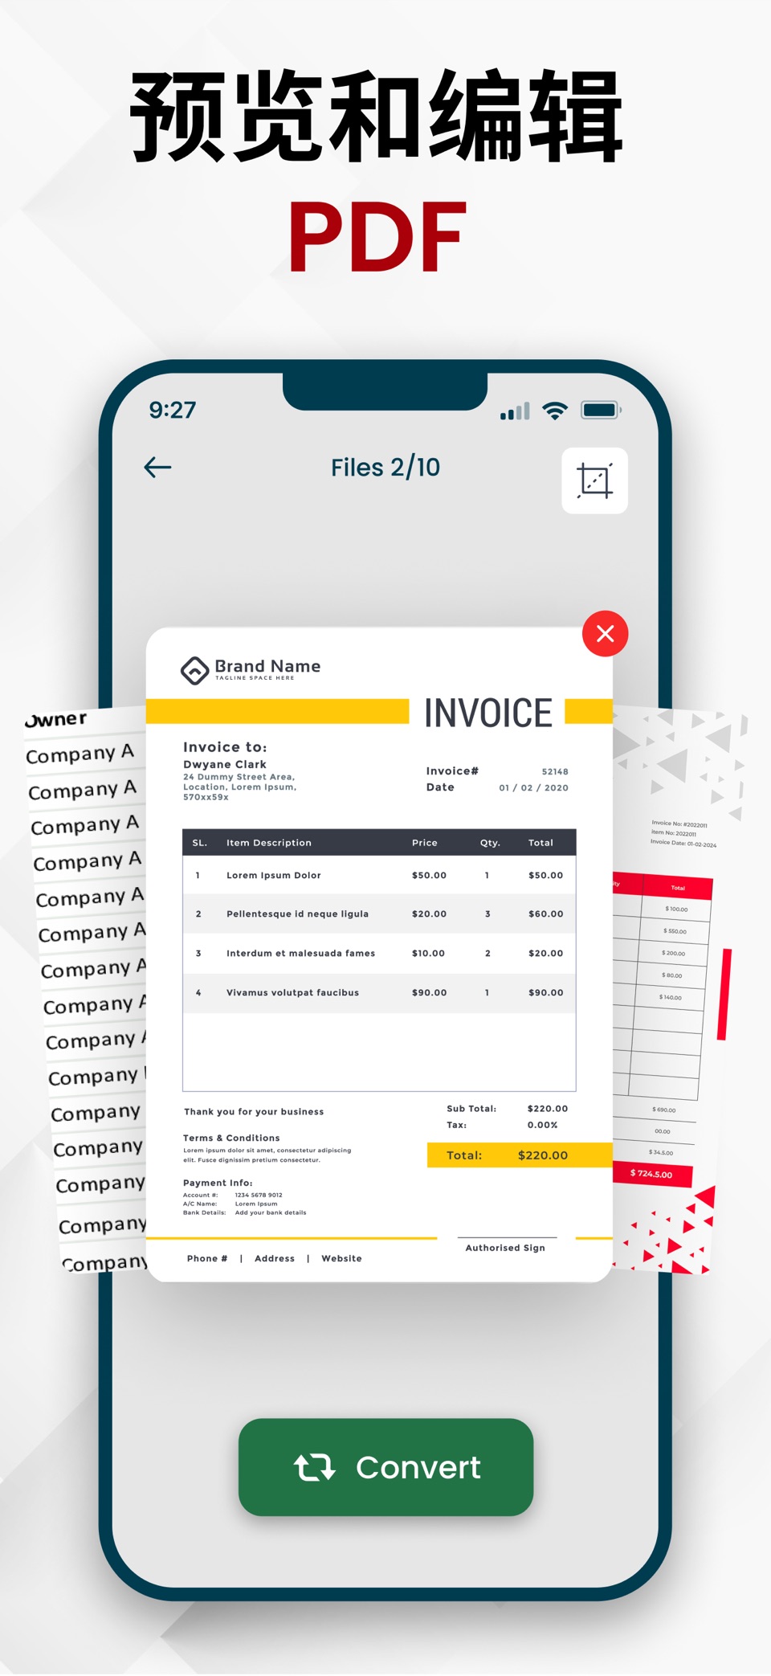Tap the Price column header
Viewport: 771px width, 1676px height.
[x=425, y=843]
